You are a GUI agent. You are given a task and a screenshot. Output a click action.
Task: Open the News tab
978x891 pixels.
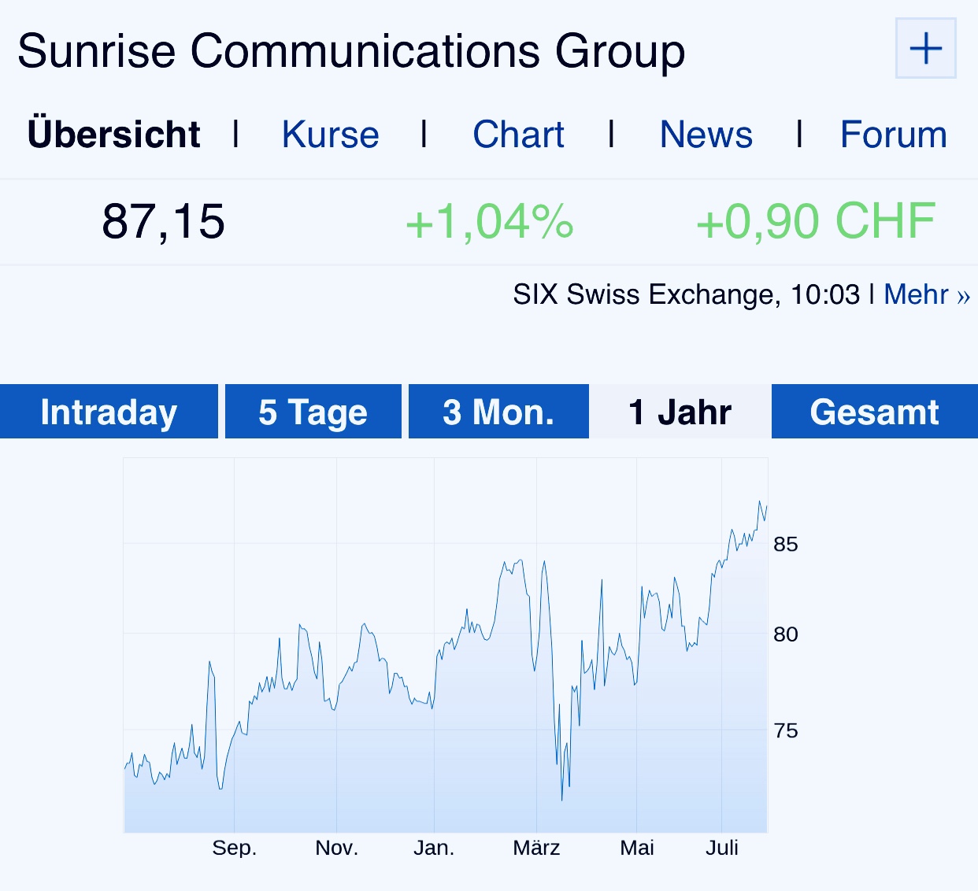[706, 135]
